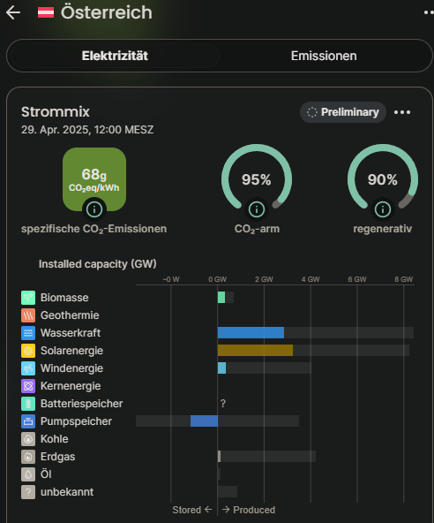The image size is (434, 523).
Task: Select the Elektrizität tab
Action: [x=115, y=56]
